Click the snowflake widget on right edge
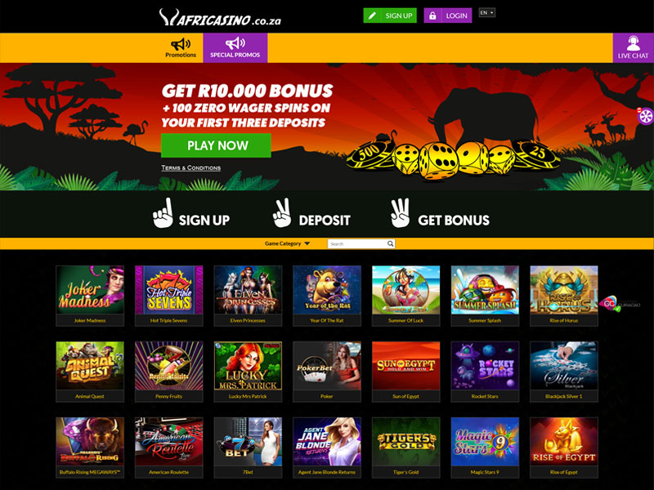This screenshot has height=490, width=654. 646,115
